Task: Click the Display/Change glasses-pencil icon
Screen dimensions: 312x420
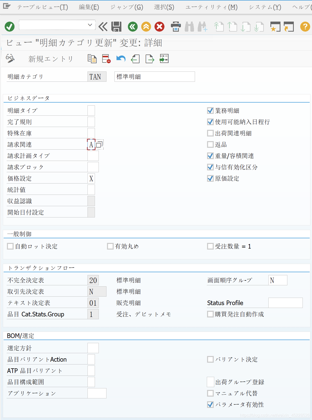Action: pos(10,59)
